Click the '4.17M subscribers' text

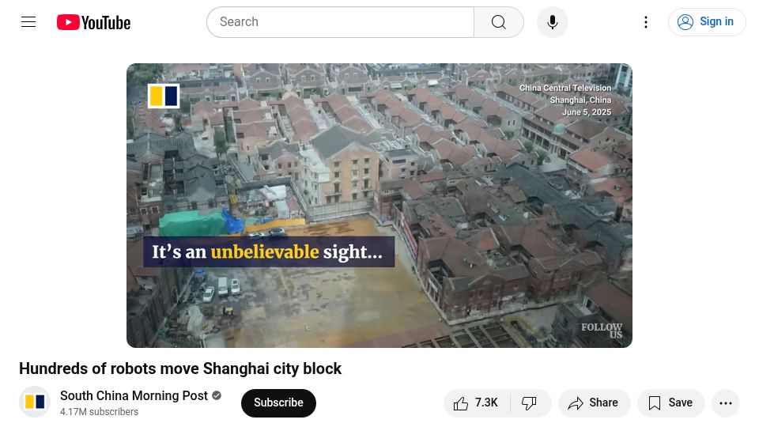click(100, 411)
